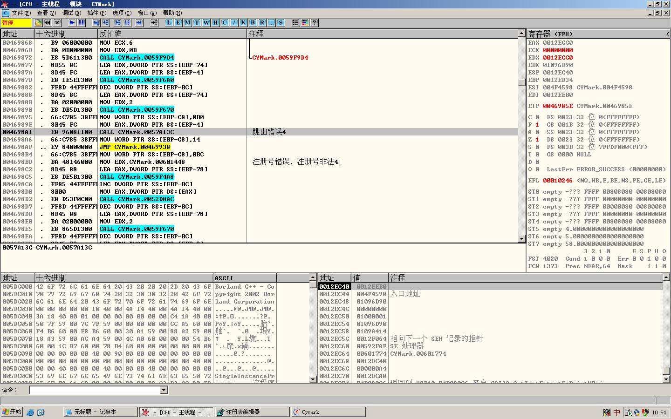Show Windows list with W button

[x=206, y=22]
